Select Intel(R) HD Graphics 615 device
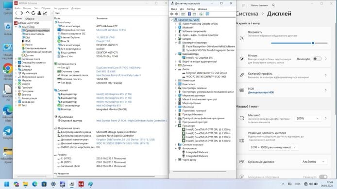The height and width of the screenshot is (189, 337). (199, 58)
